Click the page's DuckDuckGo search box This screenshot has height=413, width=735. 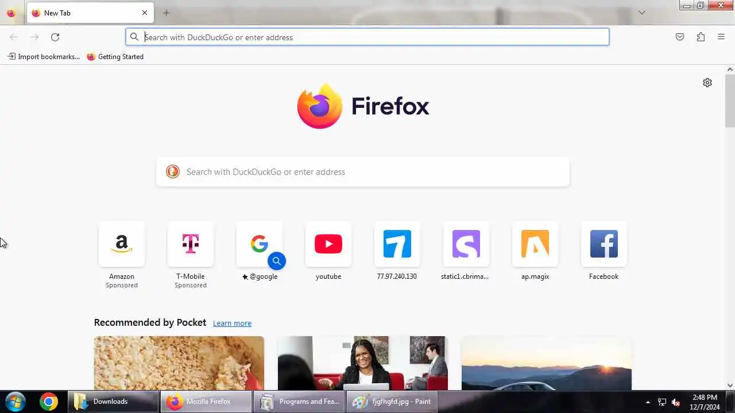tap(363, 172)
